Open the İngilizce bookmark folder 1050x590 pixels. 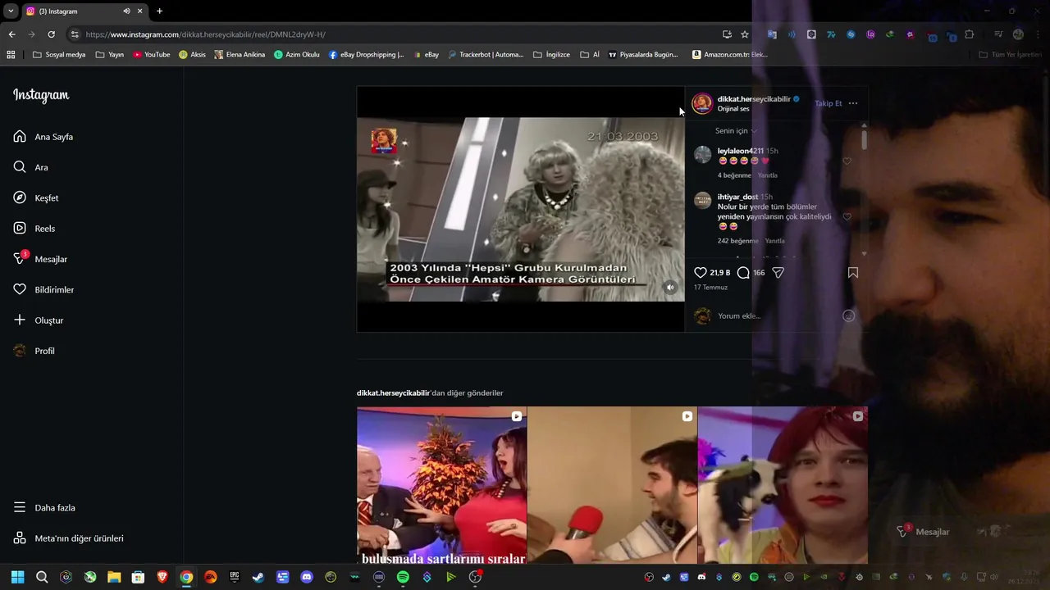551,55
